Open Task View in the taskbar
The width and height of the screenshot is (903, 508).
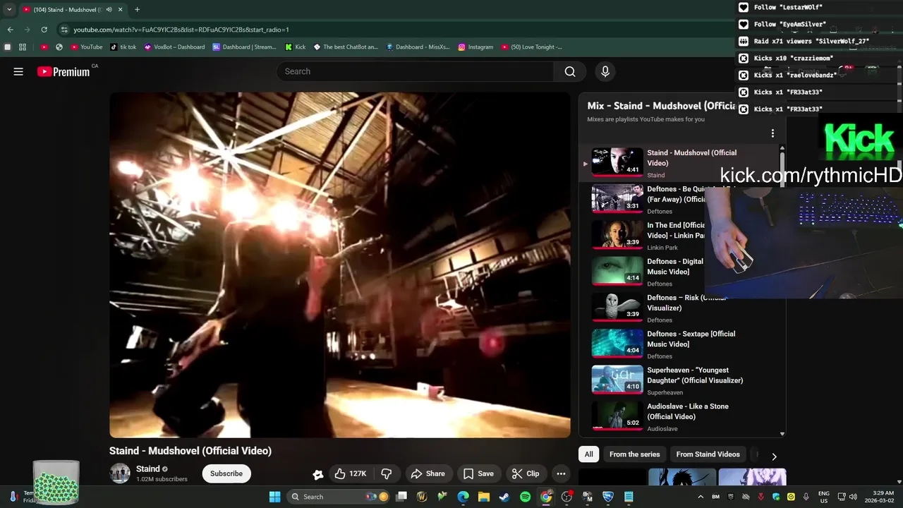(x=401, y=497)
